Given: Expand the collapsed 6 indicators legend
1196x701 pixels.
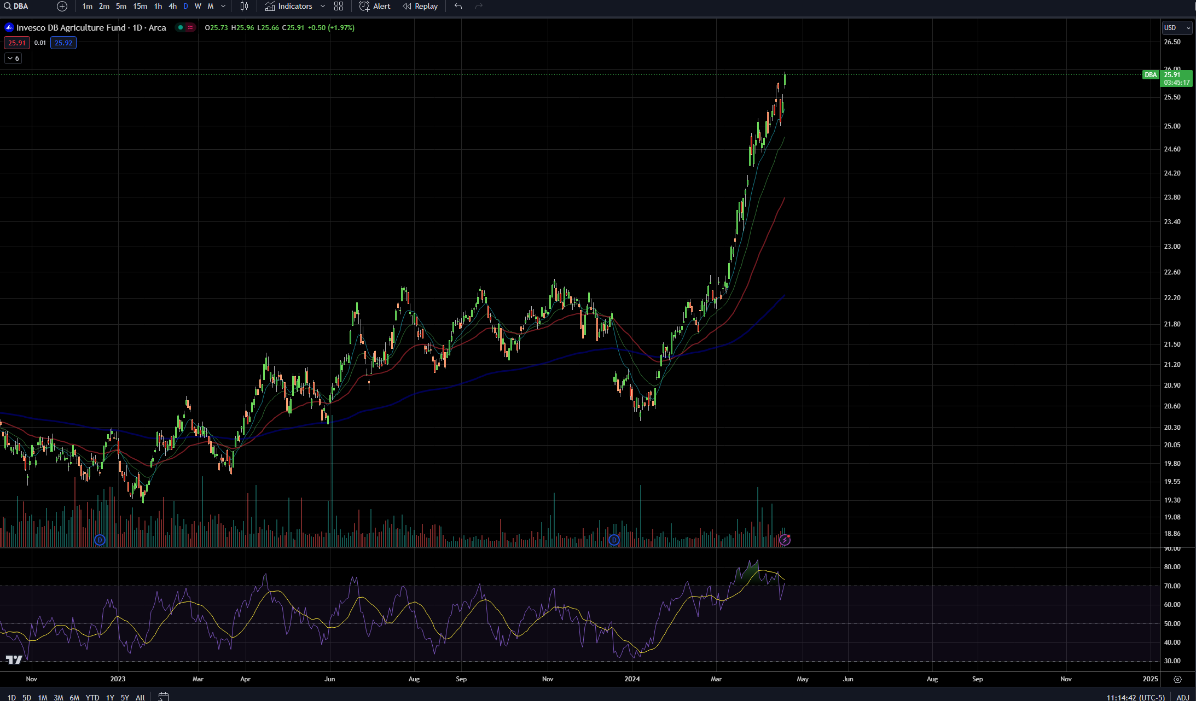Looking at the screenshot, I should [x=13, y=58].
